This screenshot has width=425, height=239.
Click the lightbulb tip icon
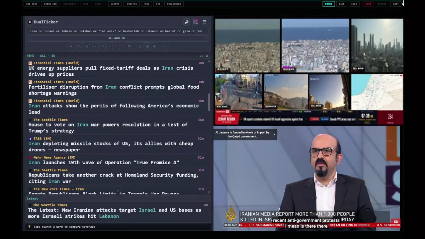coord(29,227)
